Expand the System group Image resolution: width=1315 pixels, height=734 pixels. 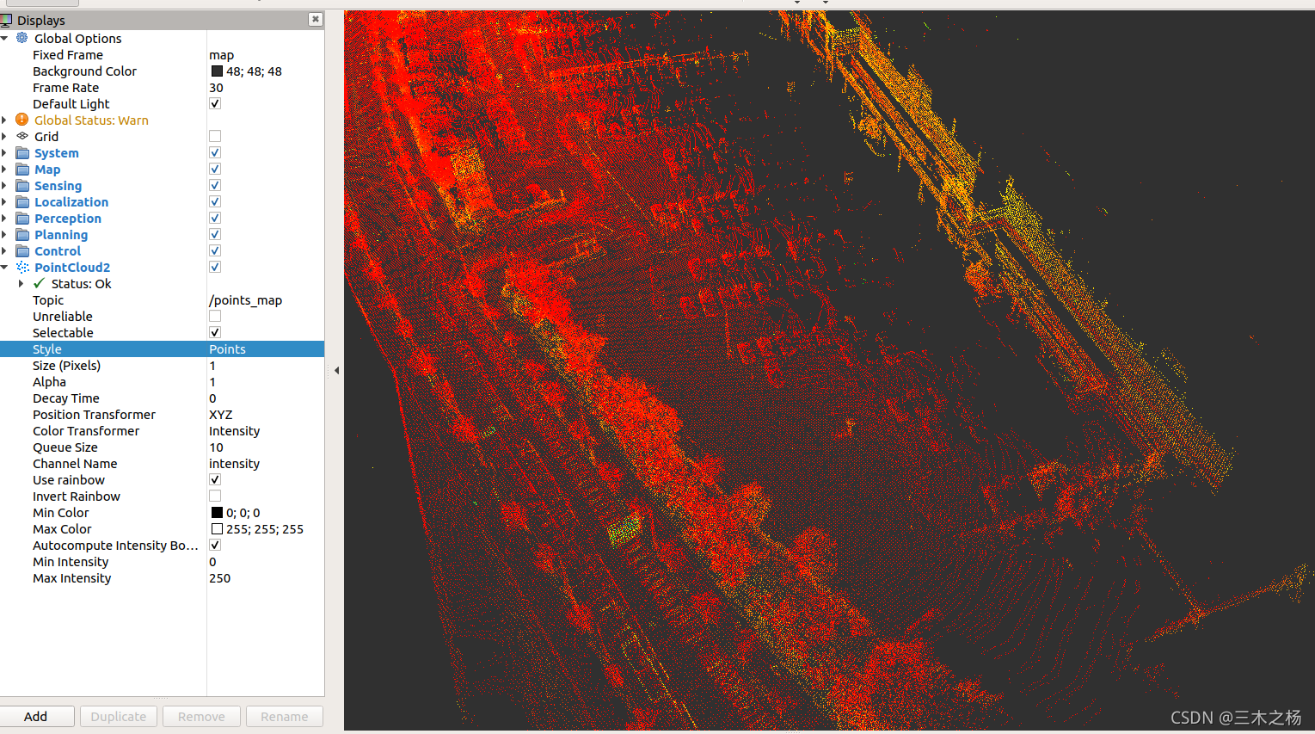(x=4, y=152)
